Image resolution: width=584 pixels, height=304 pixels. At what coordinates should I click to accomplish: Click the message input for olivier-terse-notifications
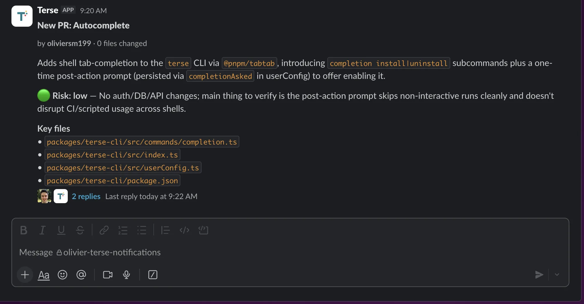click(290, 252)
